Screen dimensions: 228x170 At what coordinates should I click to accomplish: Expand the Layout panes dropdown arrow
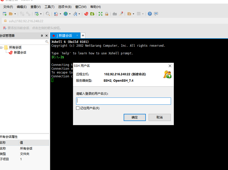tap(143, 14)
